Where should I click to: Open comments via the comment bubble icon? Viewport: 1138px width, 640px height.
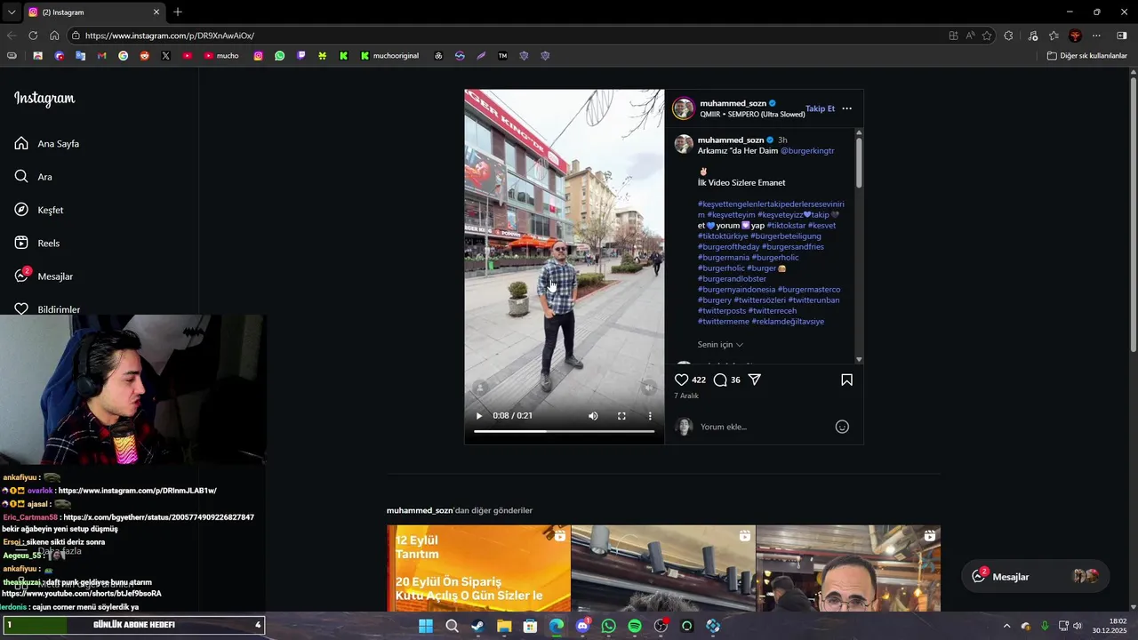(x=720, y=380)
